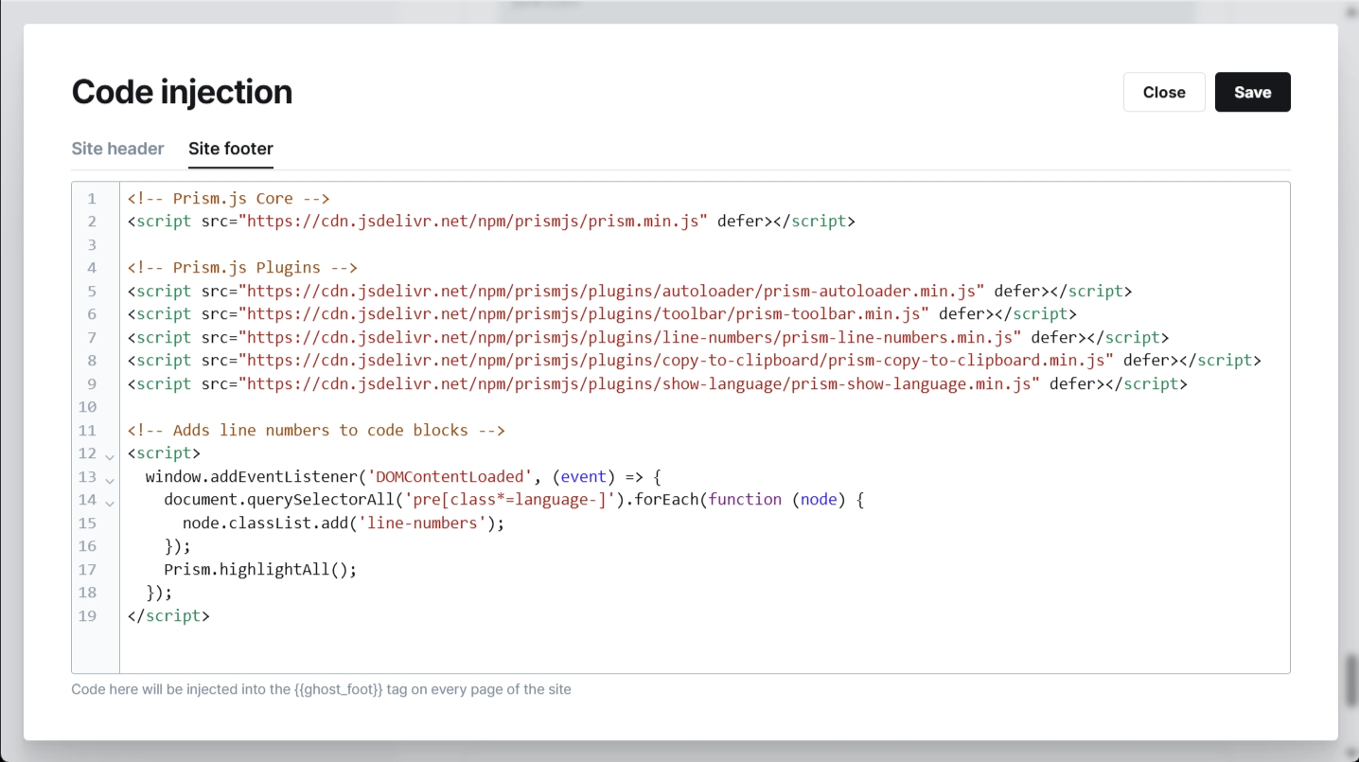Click the prism-copy-to-clipboard.min.js URL on line 8

tap(677, 360)
